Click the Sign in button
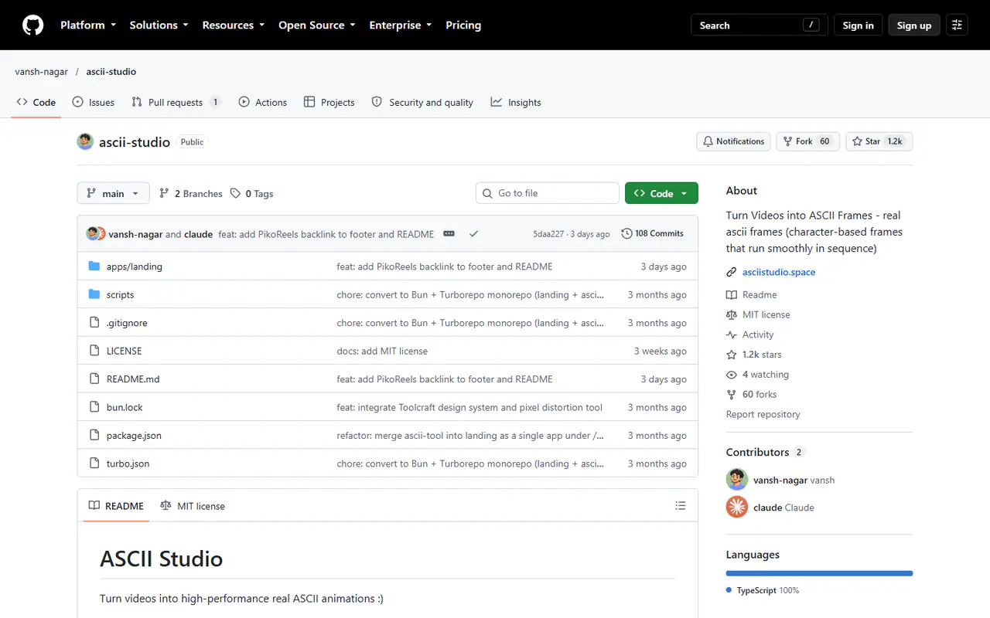 (x=858, y=25)
